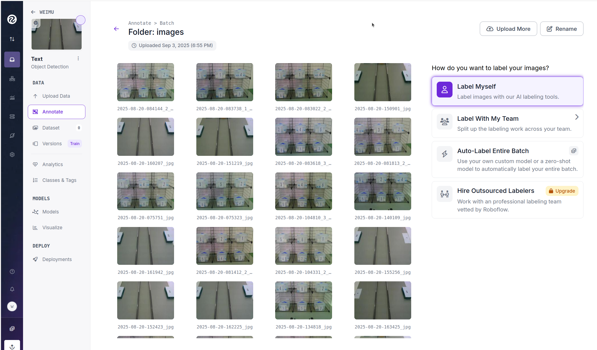Click the Upload More button
Viewport: 597px width, 350px height.
(x=508, y=29)
